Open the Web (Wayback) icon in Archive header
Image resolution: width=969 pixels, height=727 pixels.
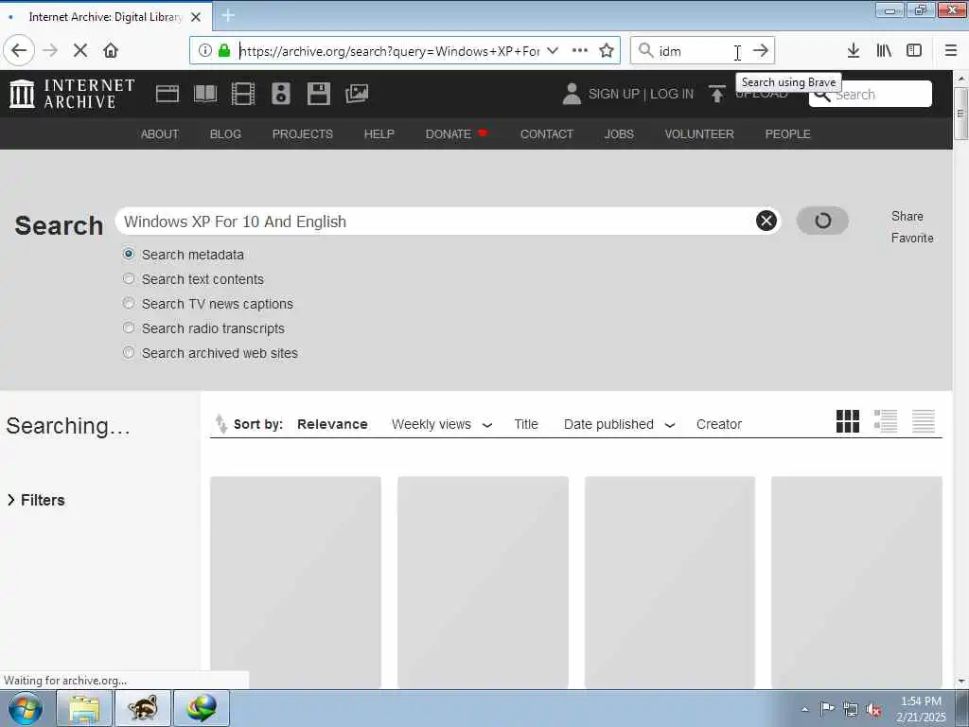click(167, 94)
